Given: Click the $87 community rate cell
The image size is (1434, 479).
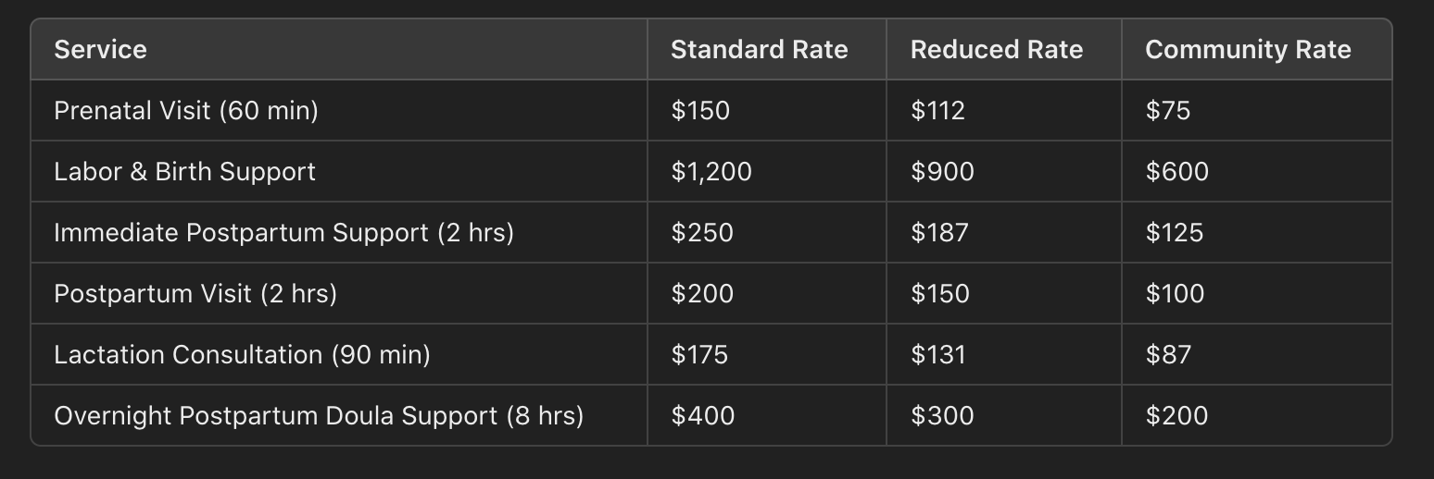Looking at the screenshot, I should coord(1256,354).
